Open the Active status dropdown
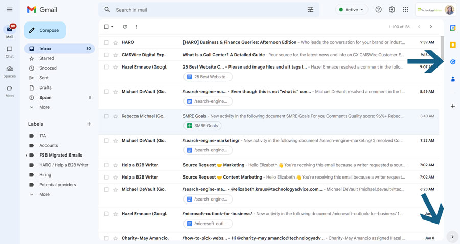Screen dimensions: 460x244 click(x=352, y=10)
